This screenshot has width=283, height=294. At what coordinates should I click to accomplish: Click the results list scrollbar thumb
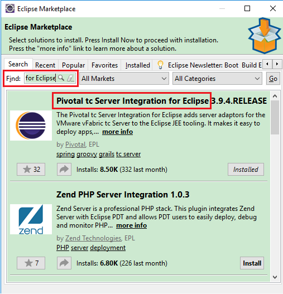pos(275,117)
